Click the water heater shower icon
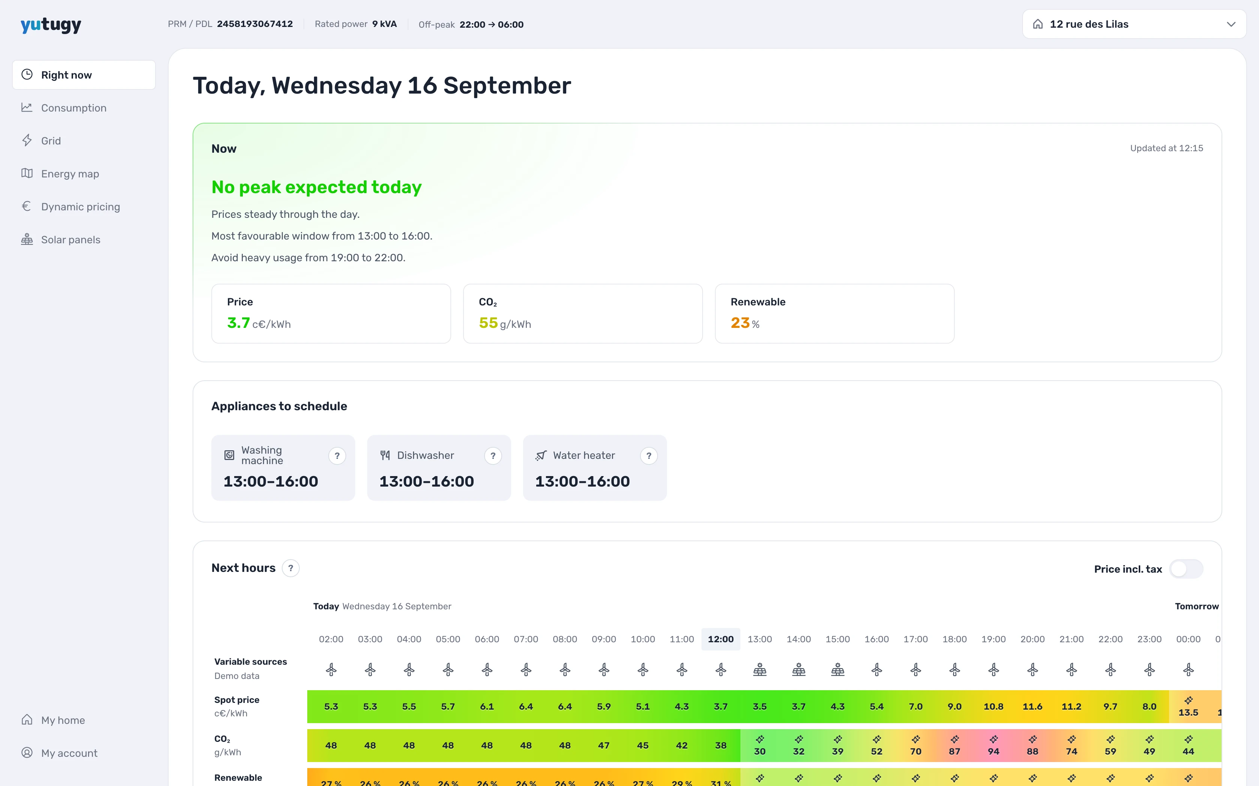 (541, 456)
